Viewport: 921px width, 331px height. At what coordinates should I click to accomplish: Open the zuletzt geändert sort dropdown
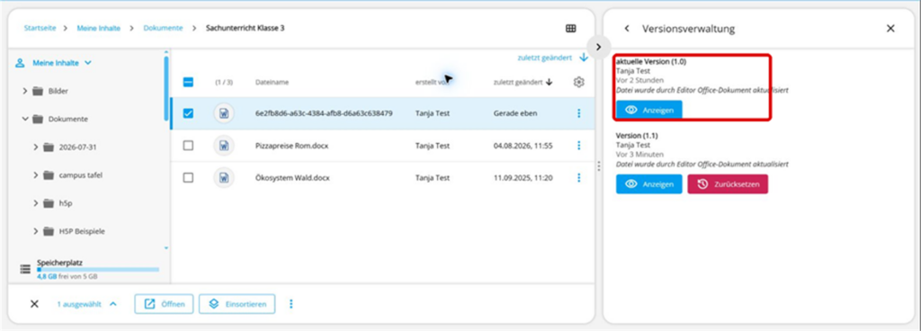point(544,58)
